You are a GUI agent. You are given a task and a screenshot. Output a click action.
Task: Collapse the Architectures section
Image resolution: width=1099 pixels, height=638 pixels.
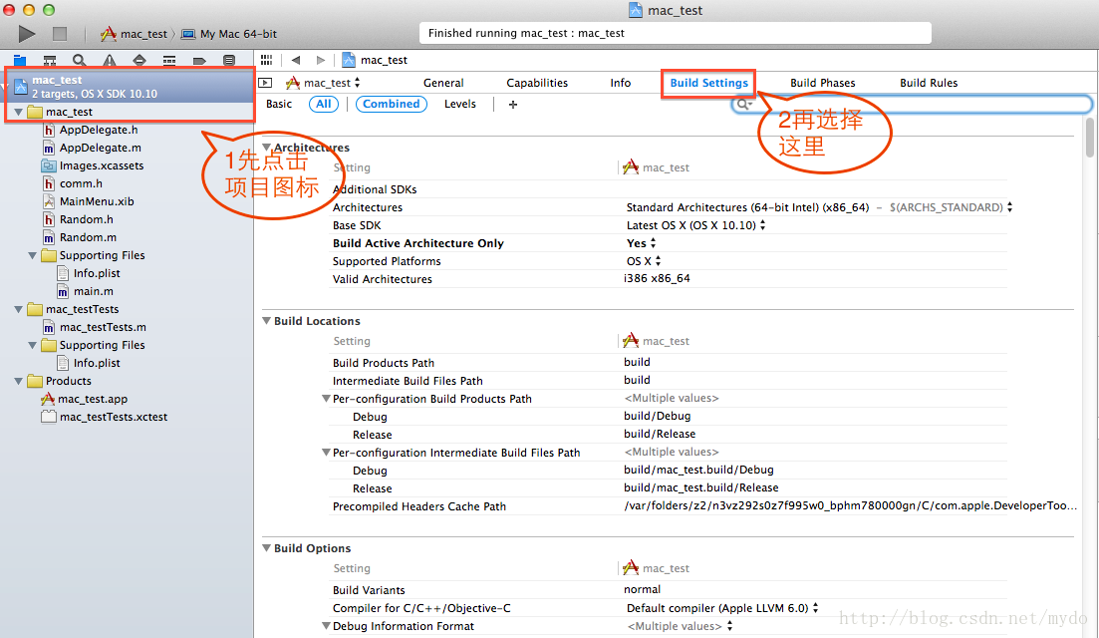tap(266, 148)
